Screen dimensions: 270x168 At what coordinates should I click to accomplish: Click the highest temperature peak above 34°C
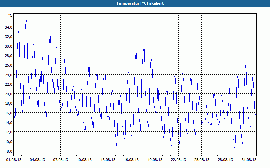point(26,20)
